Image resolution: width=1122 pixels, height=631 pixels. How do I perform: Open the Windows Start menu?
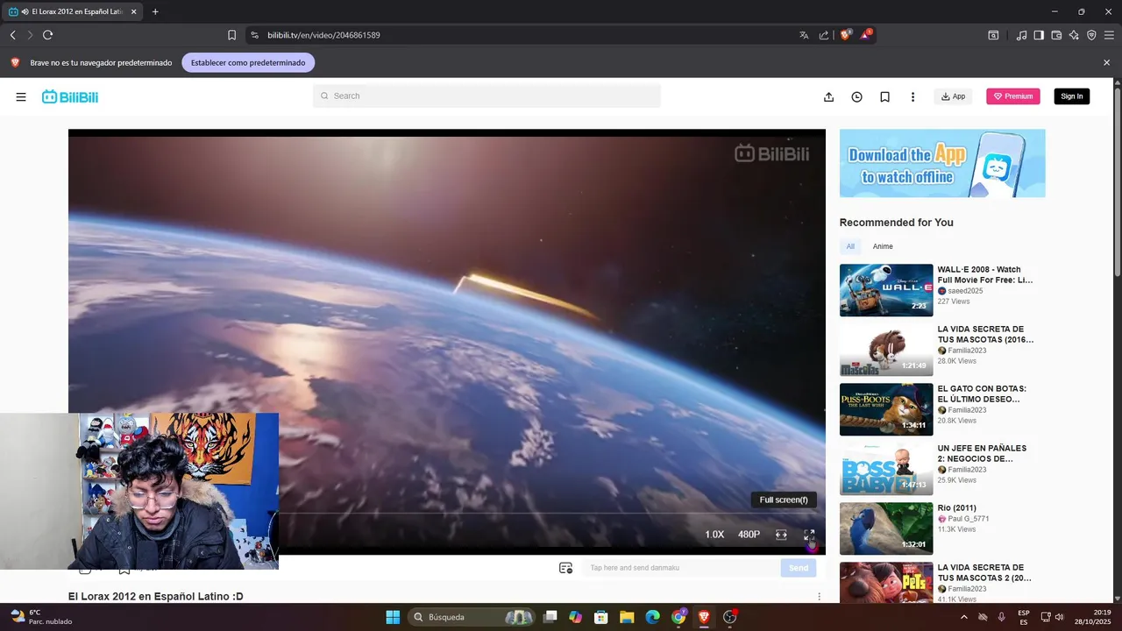(393, 617)
